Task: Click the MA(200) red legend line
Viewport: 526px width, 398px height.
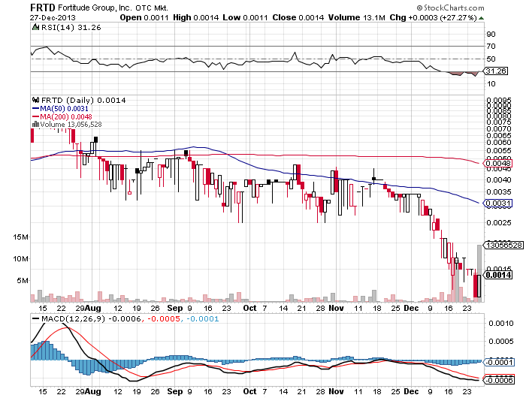Action: point(35,116)
